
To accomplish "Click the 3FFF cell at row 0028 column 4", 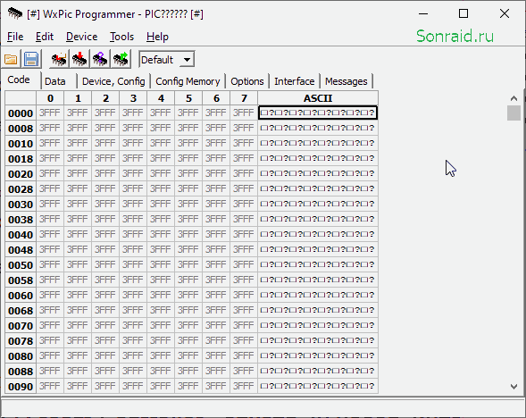I will [161, 188].
